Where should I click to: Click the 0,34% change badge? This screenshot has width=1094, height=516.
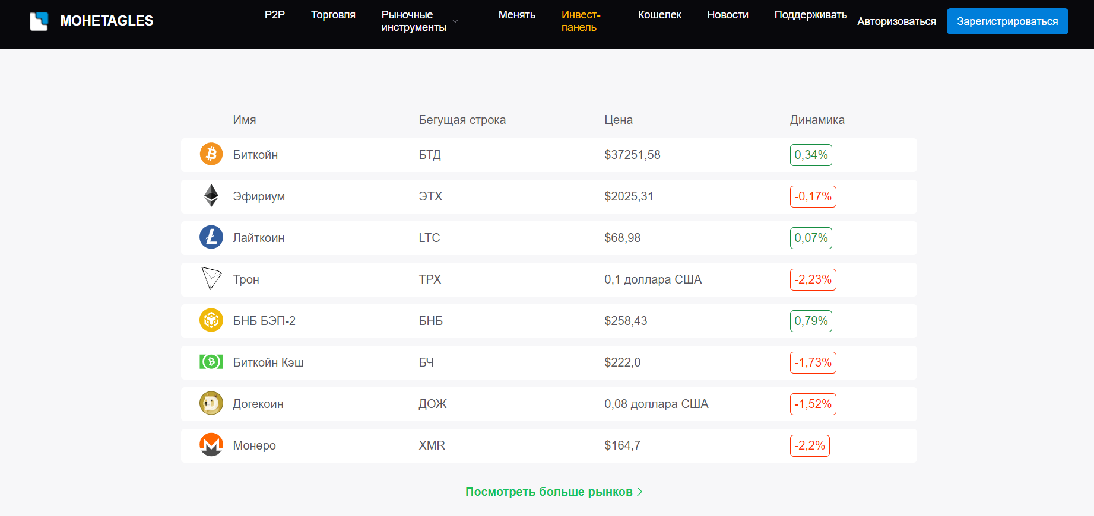[811, 155]
